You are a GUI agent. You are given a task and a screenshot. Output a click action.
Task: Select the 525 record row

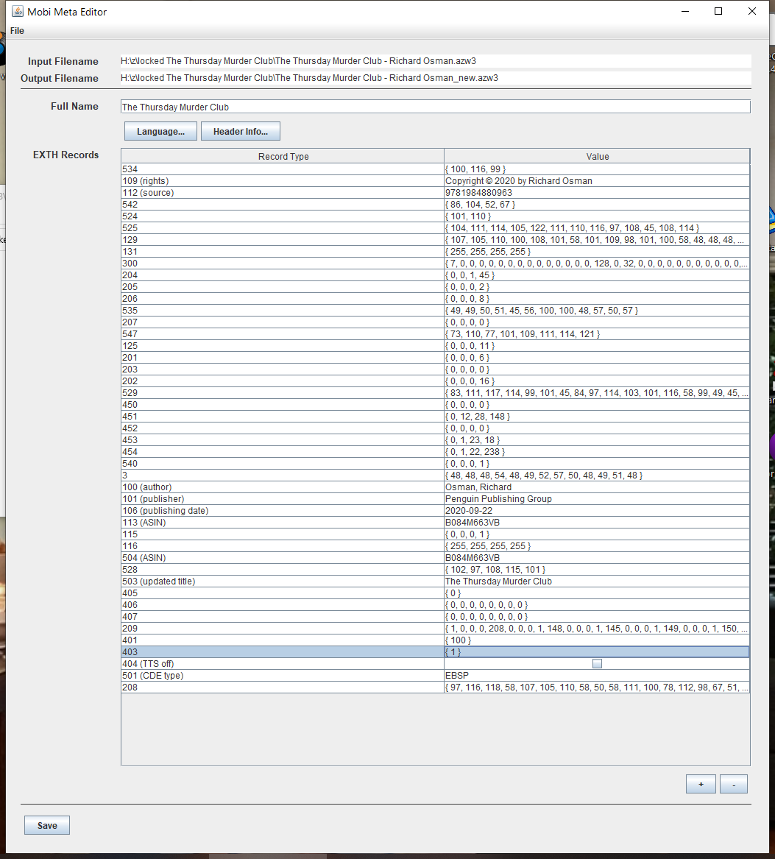(436, 228)
